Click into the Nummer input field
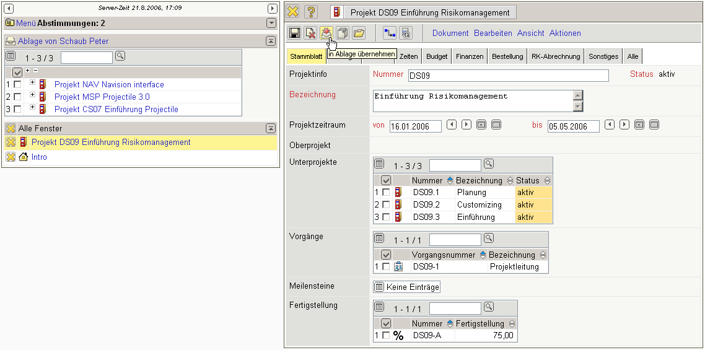 508,76
